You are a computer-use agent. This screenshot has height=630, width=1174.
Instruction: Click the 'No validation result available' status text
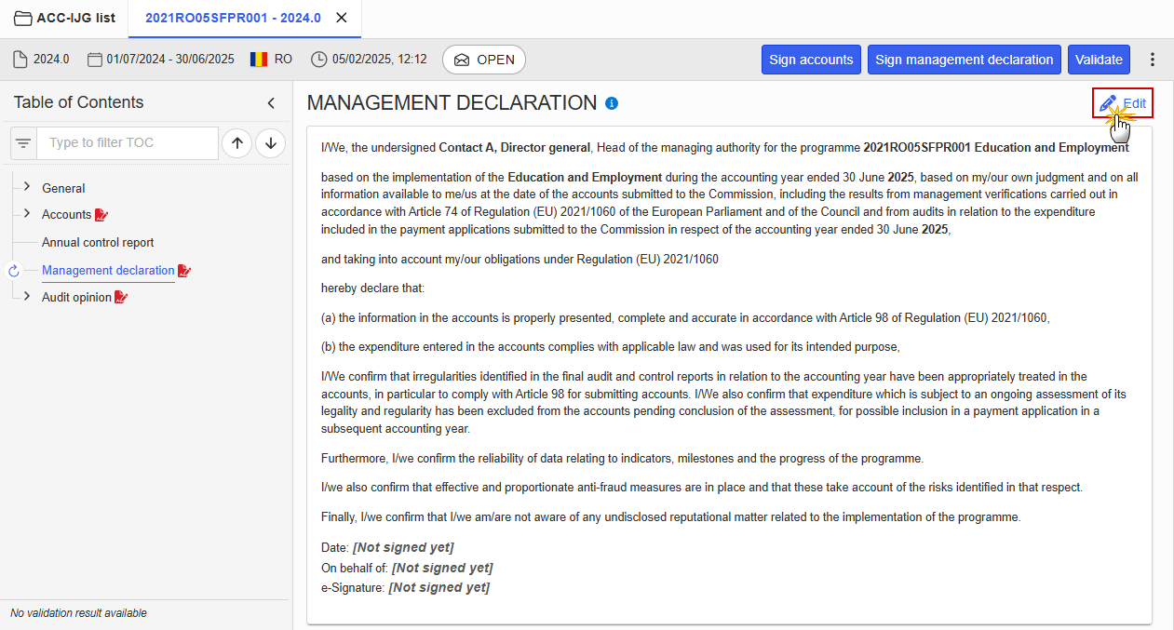[x=78, y=613]
